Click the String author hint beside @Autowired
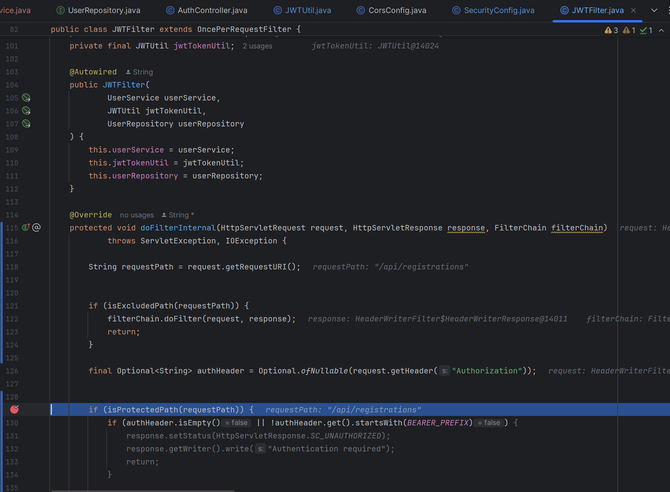The image size is (670, 492). point(139,72)
